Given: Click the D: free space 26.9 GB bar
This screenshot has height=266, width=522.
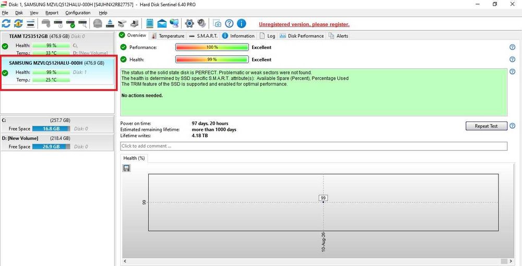Looking at the screenshot, I should 51,147.
